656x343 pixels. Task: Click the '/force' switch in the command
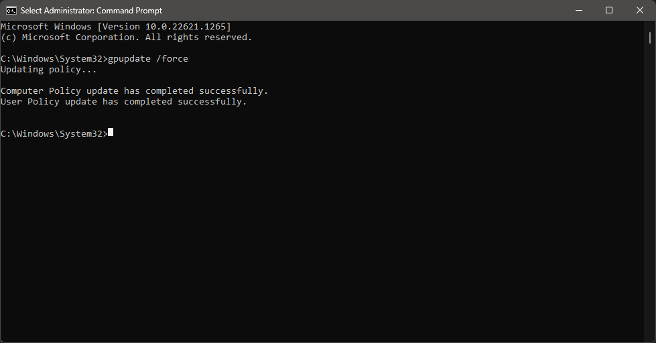[172, 59]
